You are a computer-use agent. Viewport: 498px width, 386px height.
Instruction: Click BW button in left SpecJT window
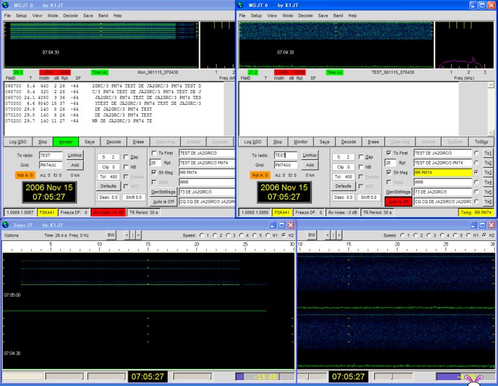111,235
